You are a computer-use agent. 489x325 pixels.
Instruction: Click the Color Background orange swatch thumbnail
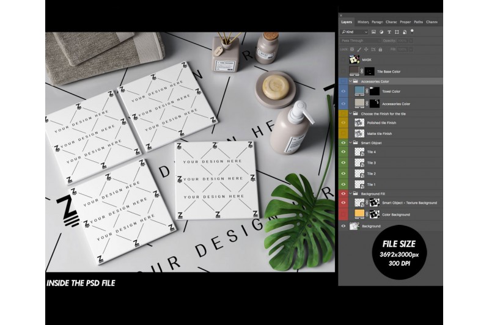359,214
